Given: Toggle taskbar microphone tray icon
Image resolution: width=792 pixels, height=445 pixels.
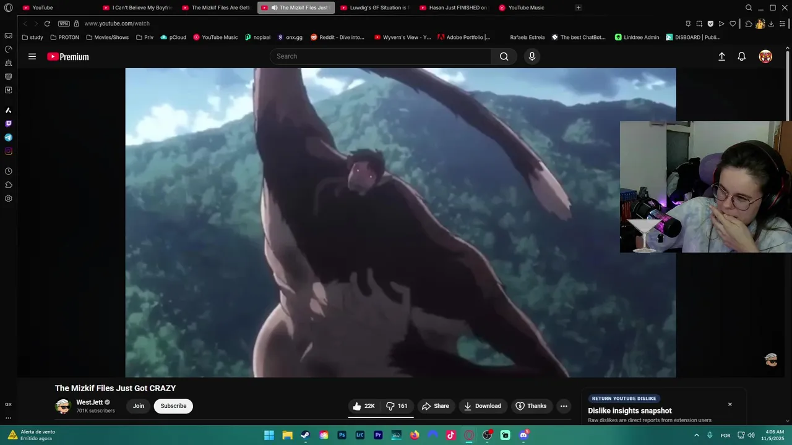Looking at the screenshot, I should point(710,435).
